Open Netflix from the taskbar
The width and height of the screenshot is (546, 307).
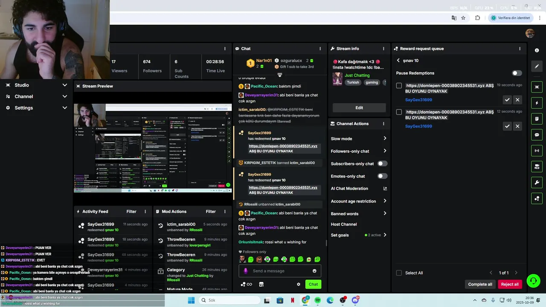point(293,300)
